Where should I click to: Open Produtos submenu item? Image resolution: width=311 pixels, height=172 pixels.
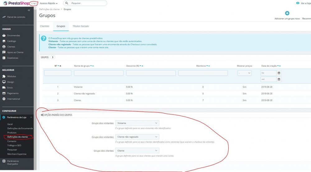tap(12, 132)
